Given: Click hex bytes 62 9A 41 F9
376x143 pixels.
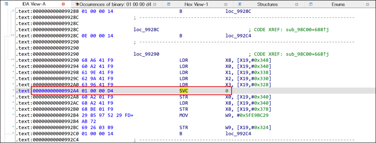Looking at the screenshot, I should click(97, 78).
